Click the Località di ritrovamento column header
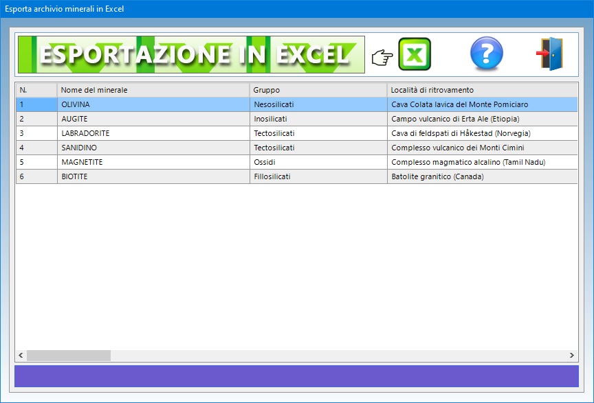The image size is (594, 403). 481,90
